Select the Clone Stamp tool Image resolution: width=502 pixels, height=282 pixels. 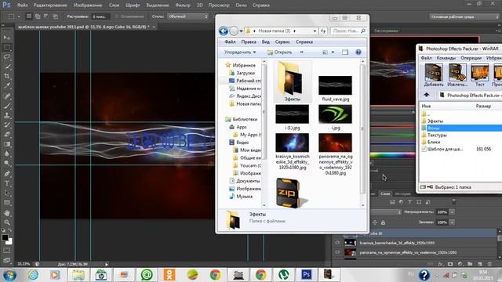(7, 115)
